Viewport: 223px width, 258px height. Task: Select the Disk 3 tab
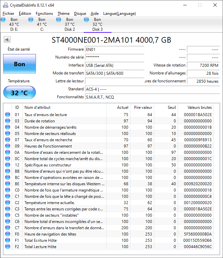click(97, 24)
